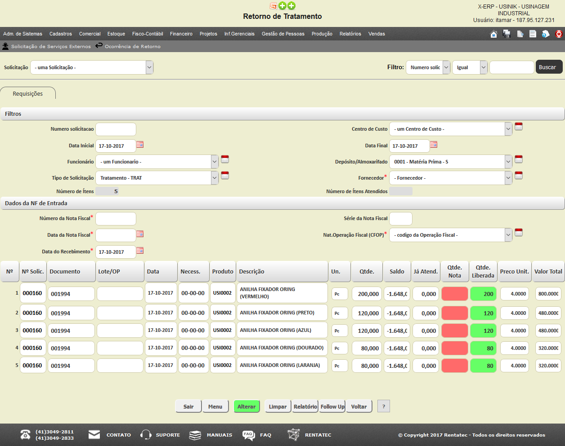Screen dimensions: 565x446
Task: Click the red icon next to Fornecedor dropdown
Action: tap(519, 175)
